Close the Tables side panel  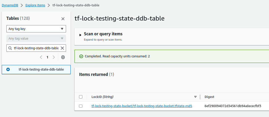pyautogui.click(x=63, y=19)
